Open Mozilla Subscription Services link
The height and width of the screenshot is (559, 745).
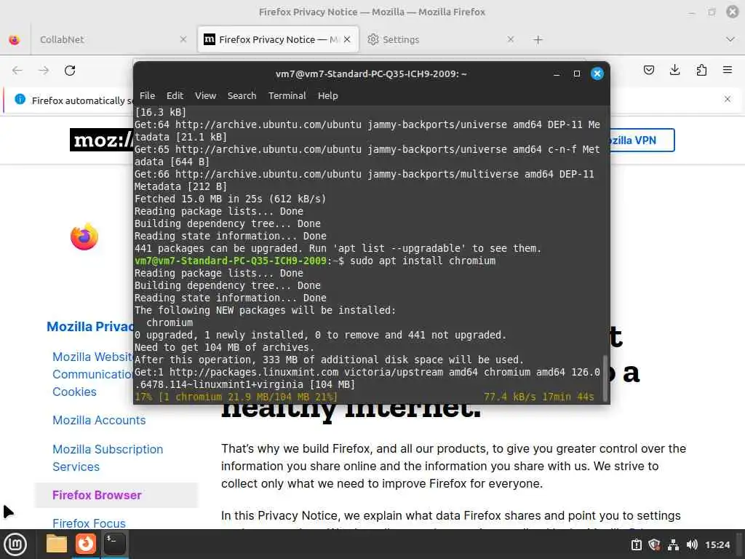(x=108, y=458)
